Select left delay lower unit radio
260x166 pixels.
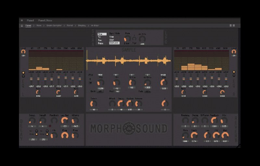click(37, 134)
